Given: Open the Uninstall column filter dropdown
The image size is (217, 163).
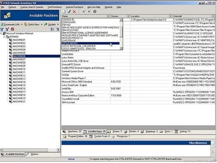Looking at the screenshot, I should point(213,16).
